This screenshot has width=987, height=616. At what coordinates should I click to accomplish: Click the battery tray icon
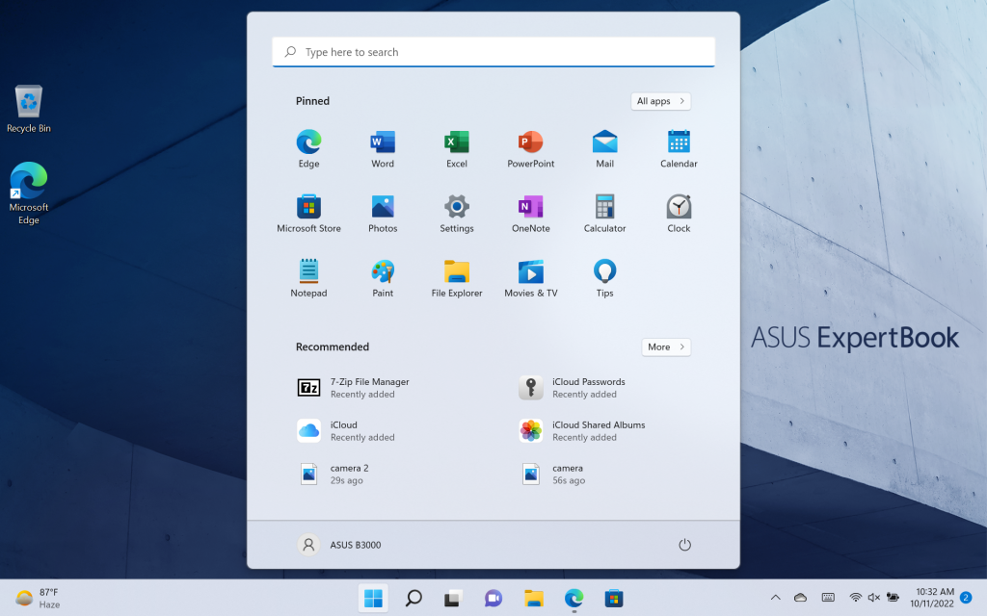coord(893,598)
